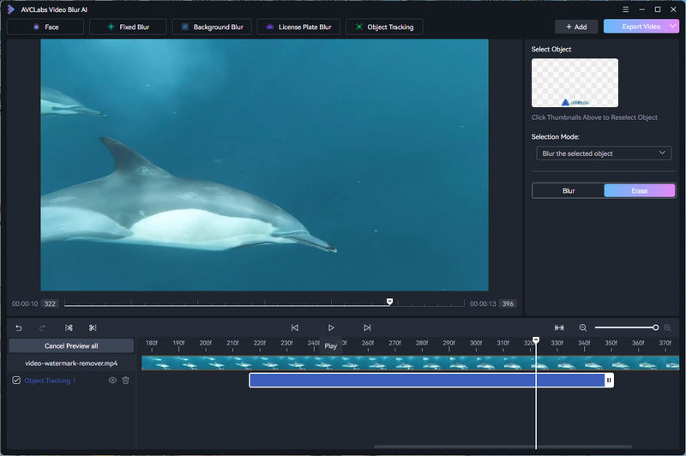Click the Redo arrow icon
This screenshot has width=686, height=456.
pyautogui.click(x=42, y=327)
